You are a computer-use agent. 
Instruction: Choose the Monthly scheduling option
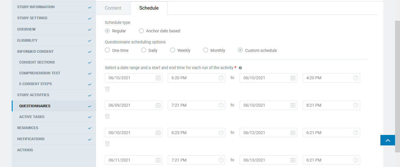click(x=206, y=50)
